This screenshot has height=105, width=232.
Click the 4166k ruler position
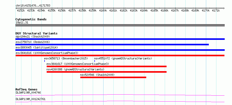[165, 10]
